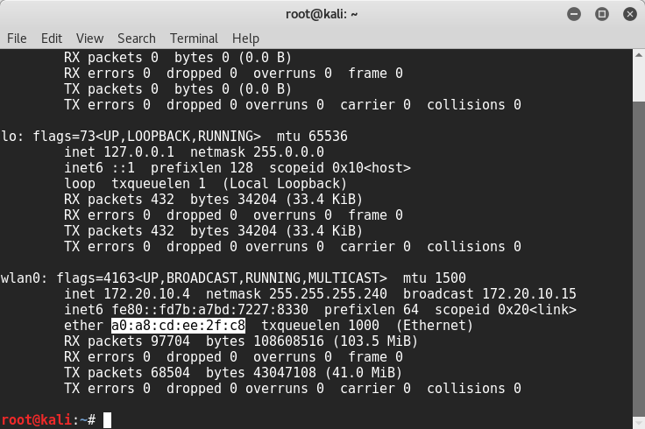The image size is (645, 429).
Task: Maximize the terminal window
Action: click(x=601, y=13)
